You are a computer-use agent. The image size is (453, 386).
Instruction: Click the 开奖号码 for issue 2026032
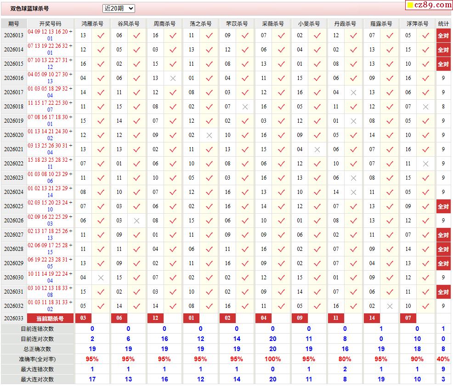(x=50, y=306)
